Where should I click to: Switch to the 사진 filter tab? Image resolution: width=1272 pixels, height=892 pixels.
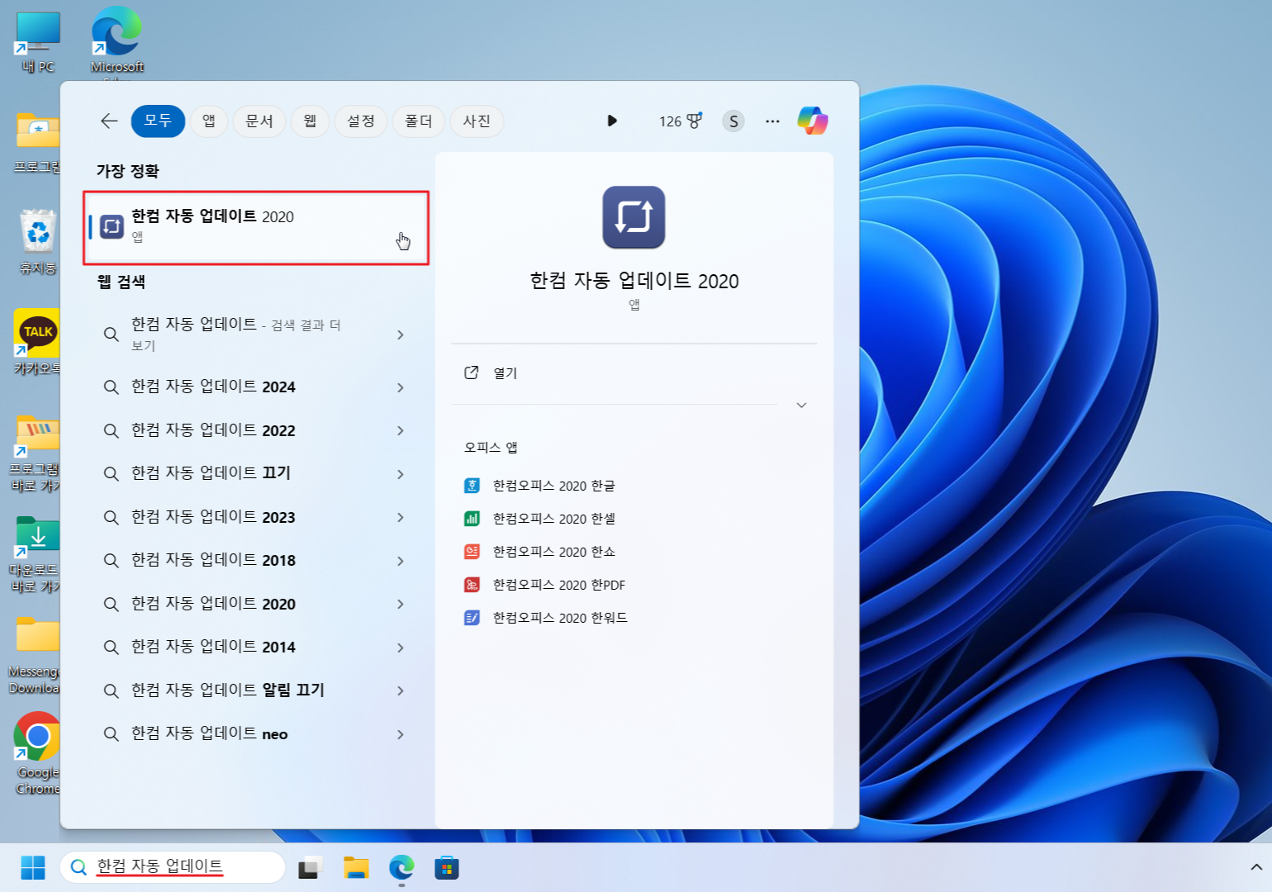coord(477,121)
